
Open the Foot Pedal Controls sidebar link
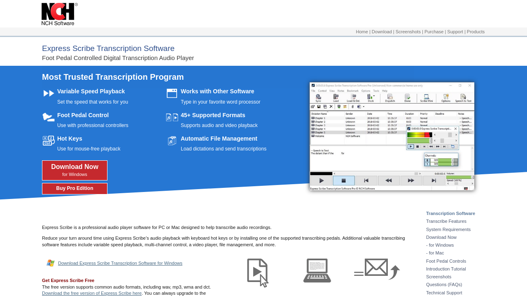[x=446, y=261]
